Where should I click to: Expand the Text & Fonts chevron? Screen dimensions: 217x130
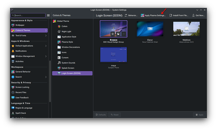pyautogui.click(x=46, y=36)
